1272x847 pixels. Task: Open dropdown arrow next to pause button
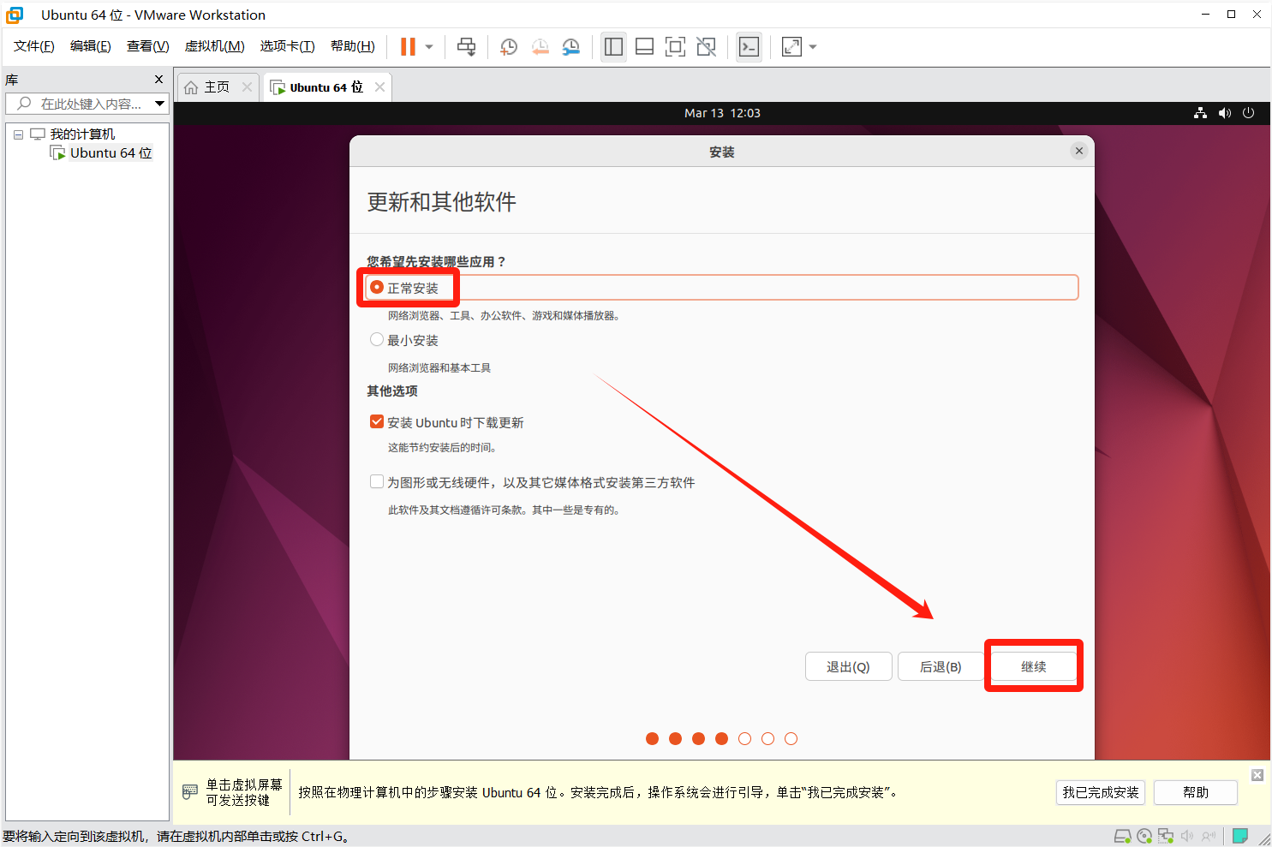click(x=429, y=47)
